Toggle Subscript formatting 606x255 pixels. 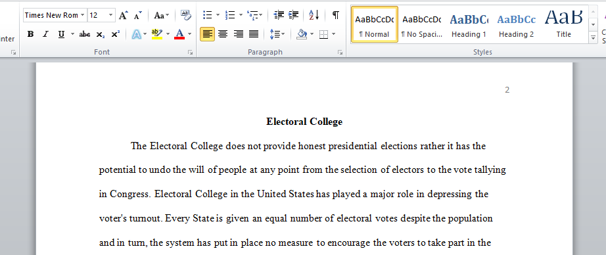(100, 34)
